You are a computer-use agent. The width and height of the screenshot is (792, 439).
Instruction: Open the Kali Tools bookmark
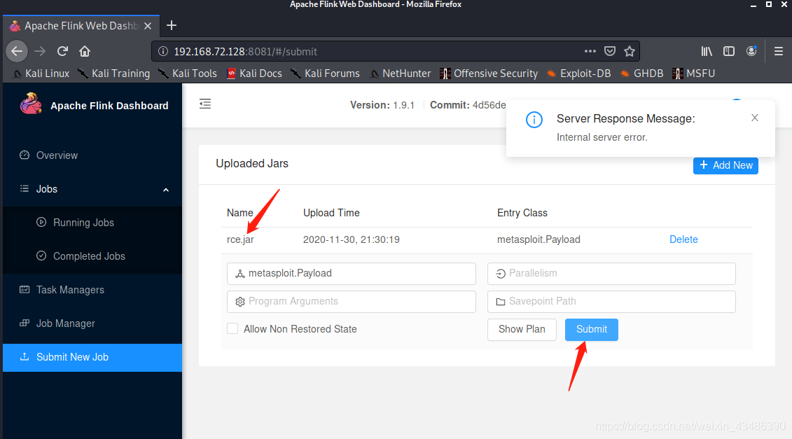(x=188, y=74)
